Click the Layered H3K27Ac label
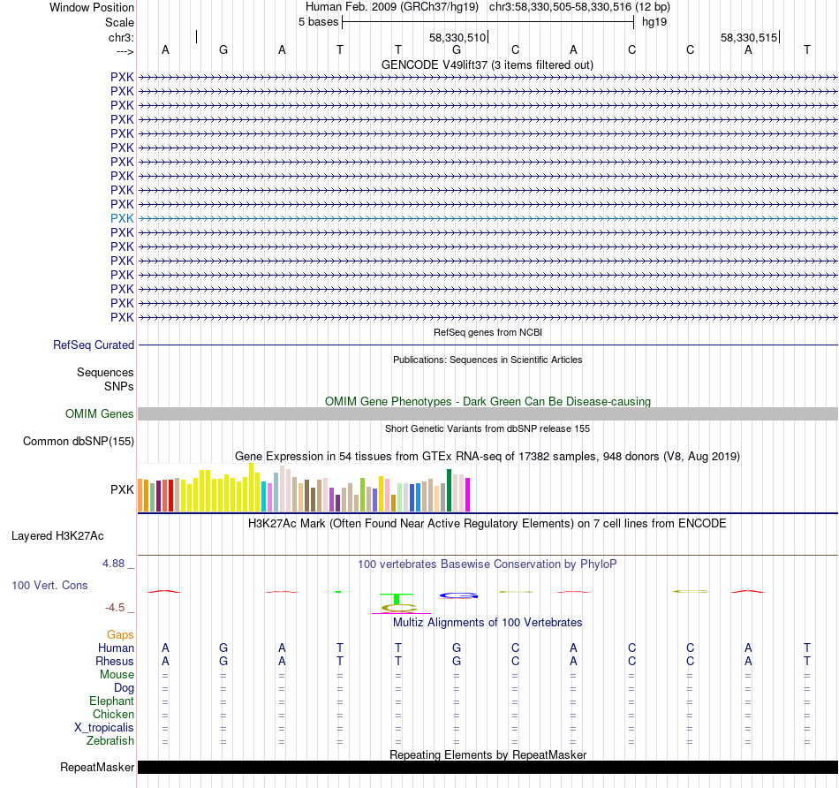This screenshot has width=839, height=788. pos(57,536)
